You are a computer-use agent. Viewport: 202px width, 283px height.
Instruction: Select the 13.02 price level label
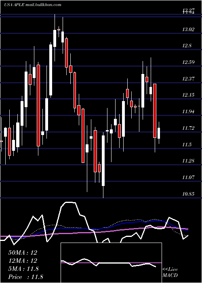[x=188, y=29]
